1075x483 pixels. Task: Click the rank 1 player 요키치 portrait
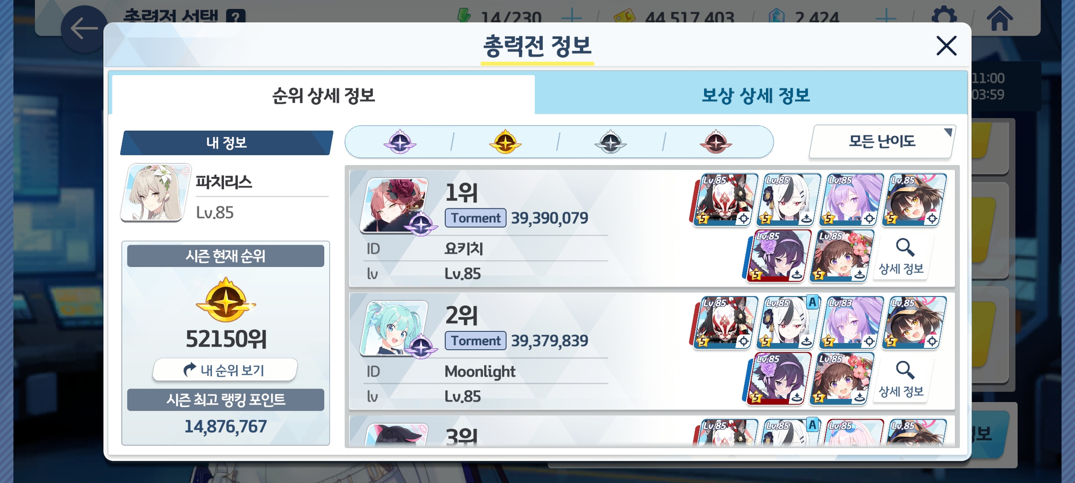[x=396, y=206]
